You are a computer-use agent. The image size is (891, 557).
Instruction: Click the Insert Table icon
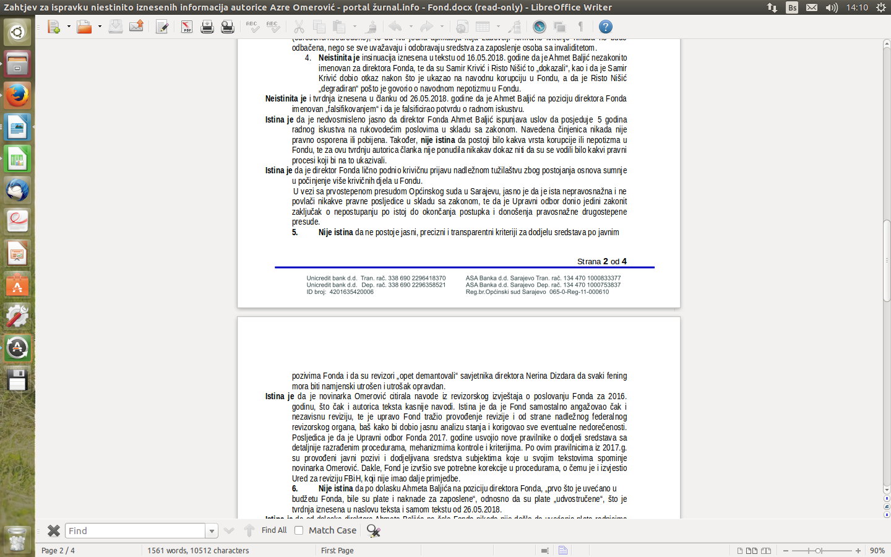click(x=483, y=27)
